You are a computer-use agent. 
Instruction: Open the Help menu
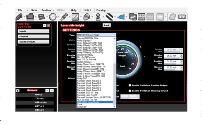[x=74, y=10]
